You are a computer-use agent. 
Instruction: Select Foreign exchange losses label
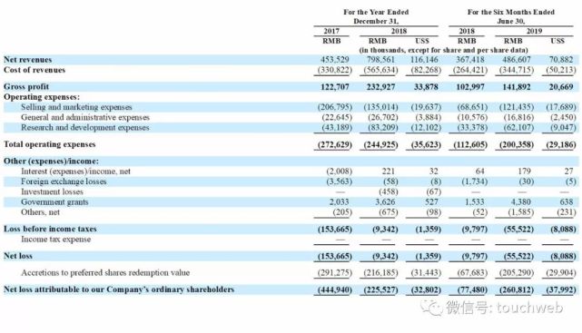pyautogui.click(x=64, y=181)
